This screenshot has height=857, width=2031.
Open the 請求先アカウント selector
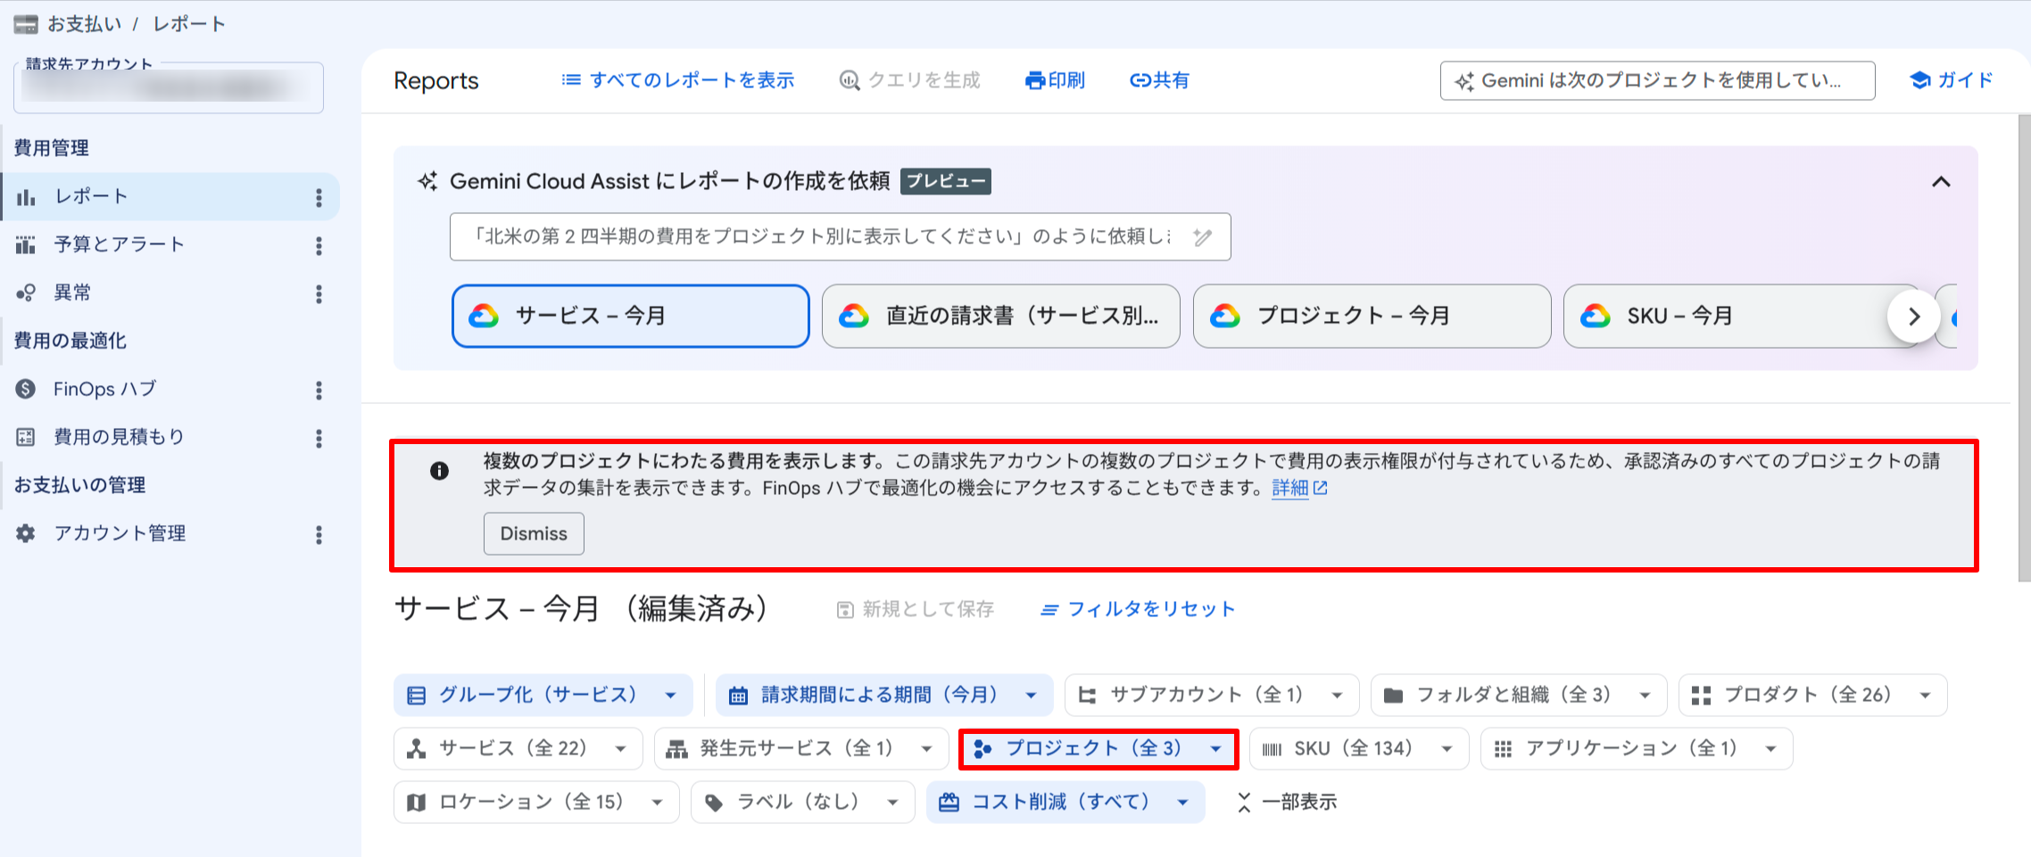[x=169, y=87]
